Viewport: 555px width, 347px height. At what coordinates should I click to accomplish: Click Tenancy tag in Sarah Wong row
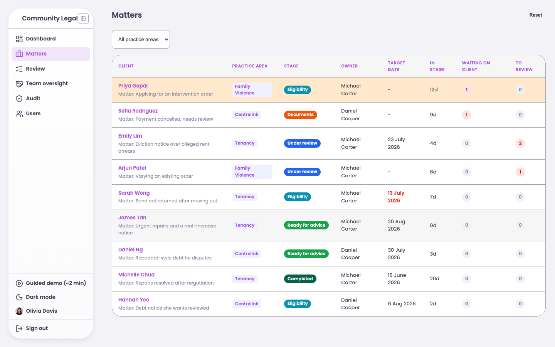coord(245,197)
